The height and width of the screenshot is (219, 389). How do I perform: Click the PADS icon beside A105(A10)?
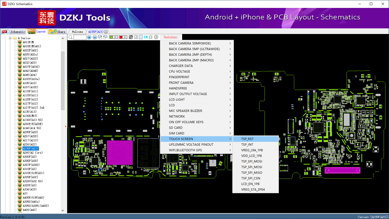click(20, 83)
